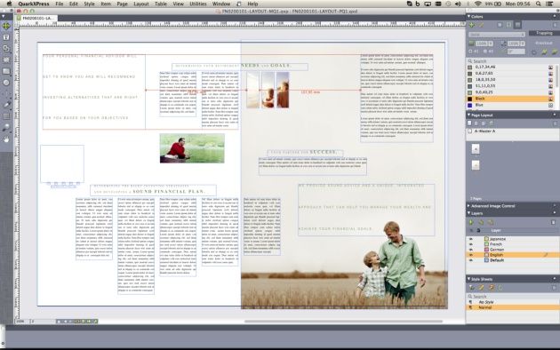Select the 9,0,40,25 color

(511, 92)
